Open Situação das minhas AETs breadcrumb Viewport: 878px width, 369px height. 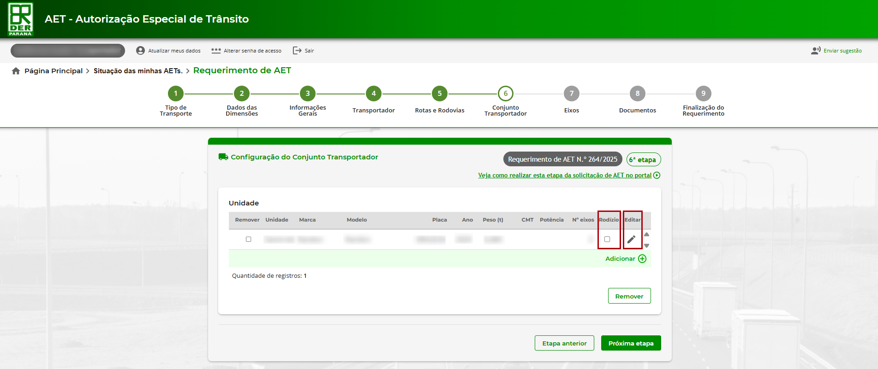[x=138, y=71]
